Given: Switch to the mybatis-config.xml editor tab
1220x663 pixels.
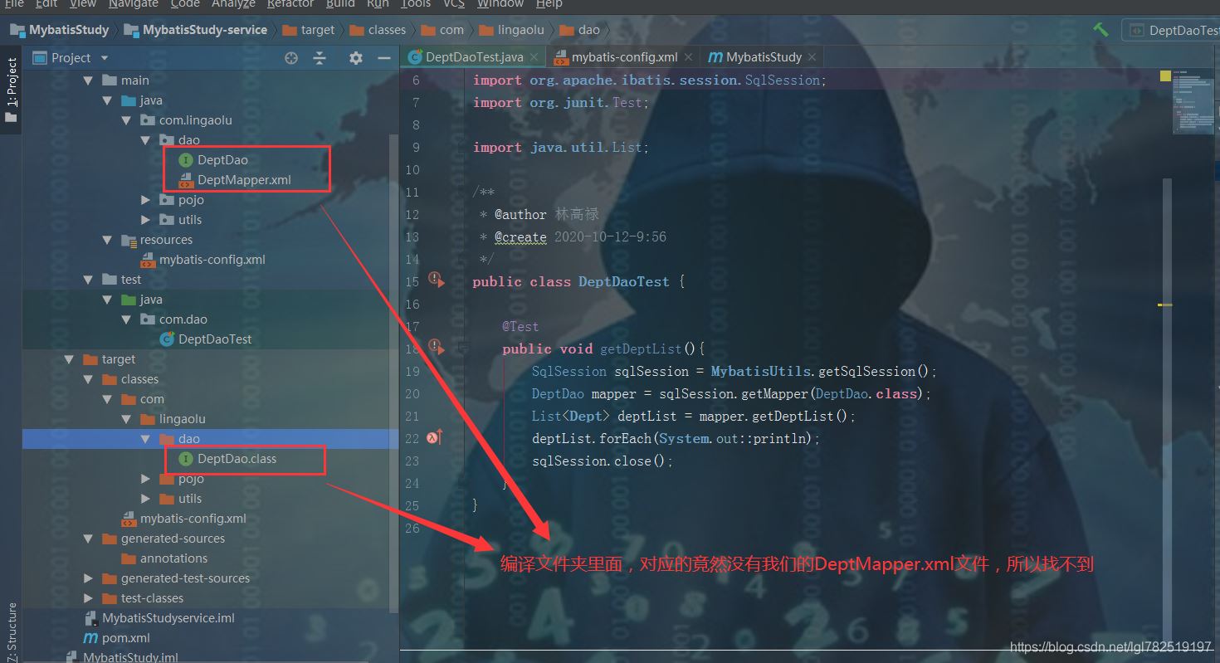Looking at the screenshot, I should [624, 57].
